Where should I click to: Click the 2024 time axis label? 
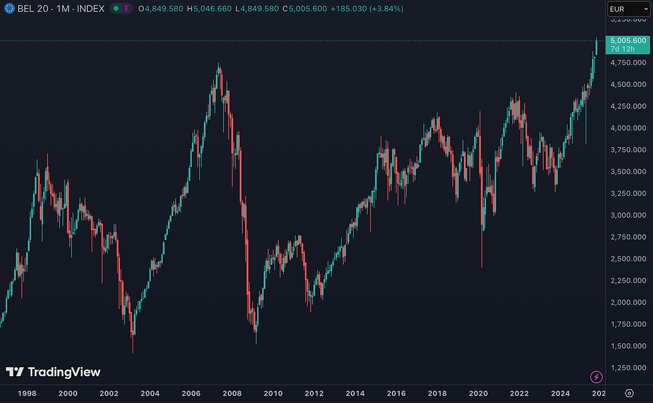[560, 394]
